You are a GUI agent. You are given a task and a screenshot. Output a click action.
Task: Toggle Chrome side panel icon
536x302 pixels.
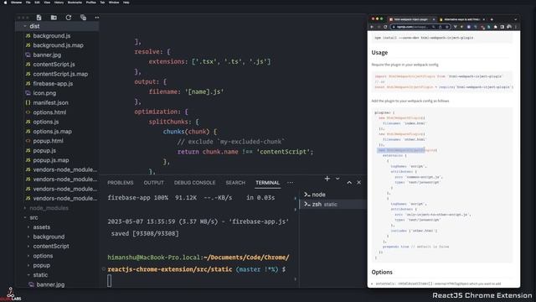click(x=502, y=27)
